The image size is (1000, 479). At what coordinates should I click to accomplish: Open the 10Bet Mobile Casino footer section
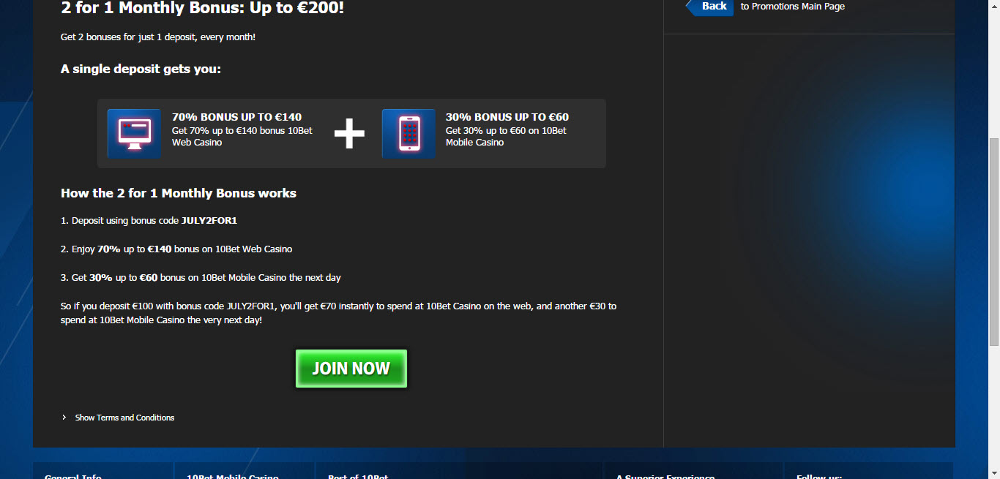(233, 478)
